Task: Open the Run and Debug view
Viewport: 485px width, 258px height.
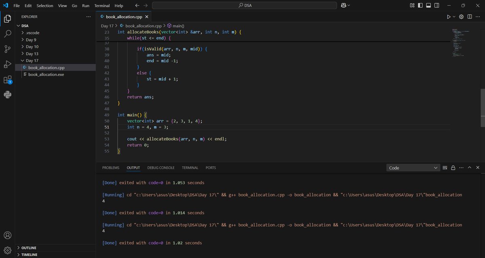Action: [7, 64]
